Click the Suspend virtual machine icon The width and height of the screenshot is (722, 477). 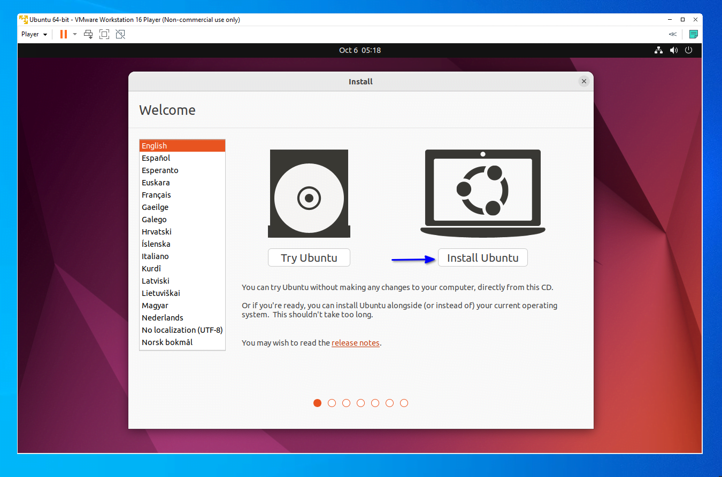click(x=63, y=34)
